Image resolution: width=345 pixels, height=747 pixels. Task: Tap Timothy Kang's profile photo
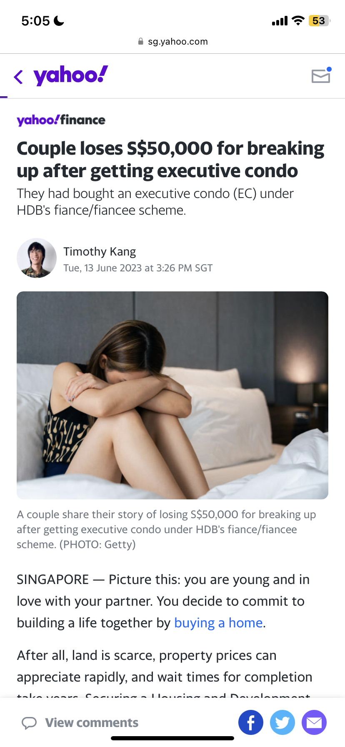pos(37,258)
